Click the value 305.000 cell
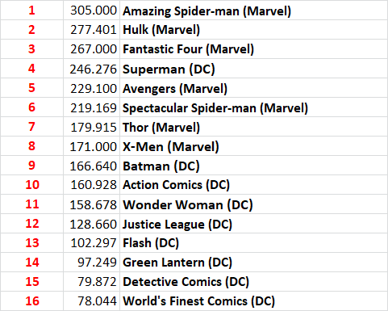 point(91,11)
